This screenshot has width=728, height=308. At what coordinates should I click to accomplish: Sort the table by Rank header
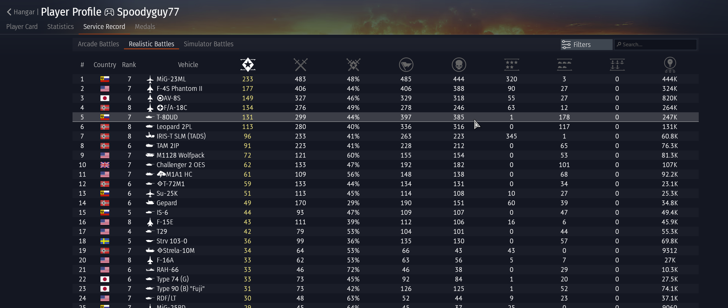(129, 65)
